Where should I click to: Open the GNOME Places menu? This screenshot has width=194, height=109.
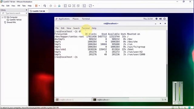(75, 19)
